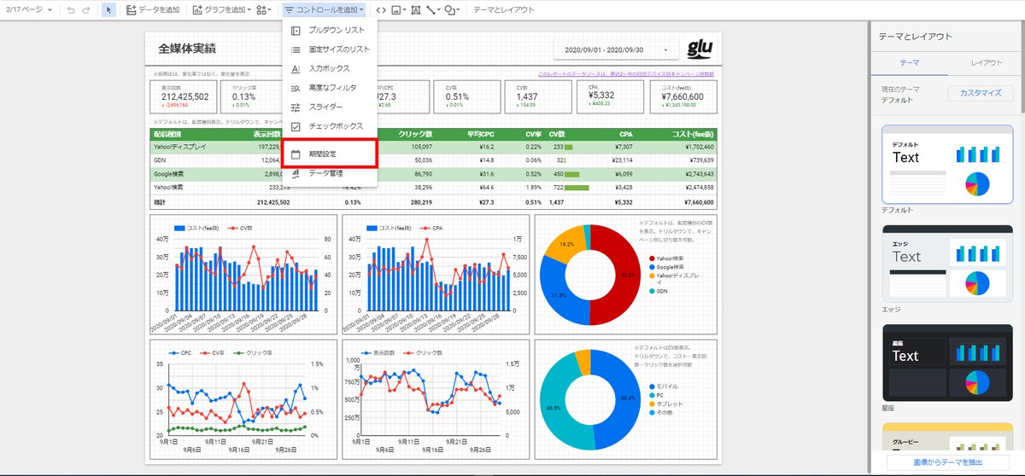Screen dimensions: 1025x476
Task: Open the line drawing tool
Action: 433,10
